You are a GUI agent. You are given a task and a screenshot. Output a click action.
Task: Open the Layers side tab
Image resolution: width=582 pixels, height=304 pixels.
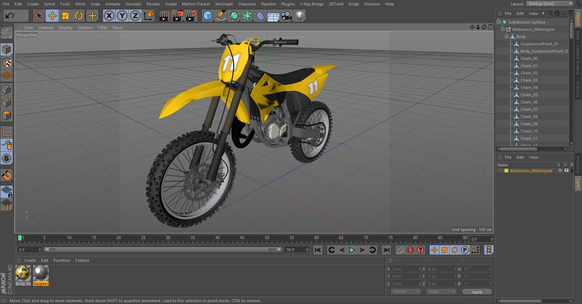578,184
